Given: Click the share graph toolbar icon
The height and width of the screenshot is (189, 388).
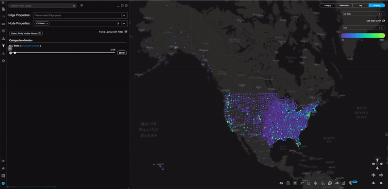Looking at the screenshot, I should 323,183.
